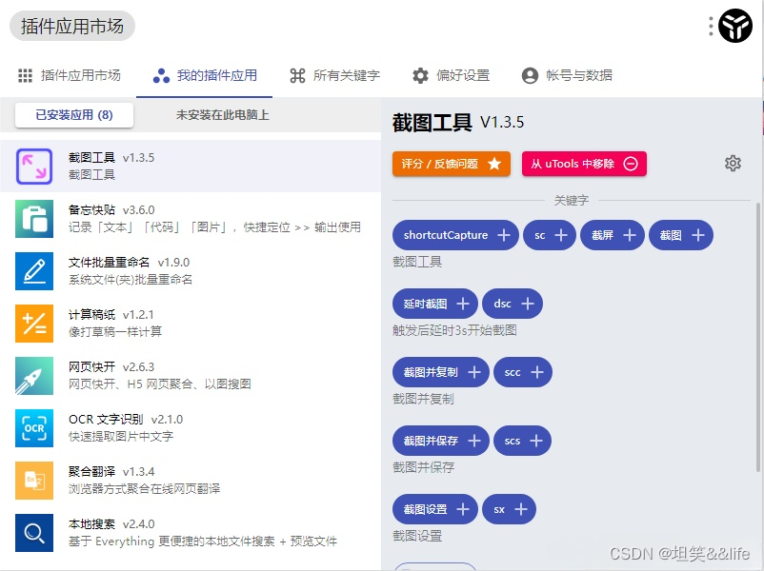Click plus on the 截屏 keyword
This screenshot has height=571, width=764.
[x=630, y=235]
